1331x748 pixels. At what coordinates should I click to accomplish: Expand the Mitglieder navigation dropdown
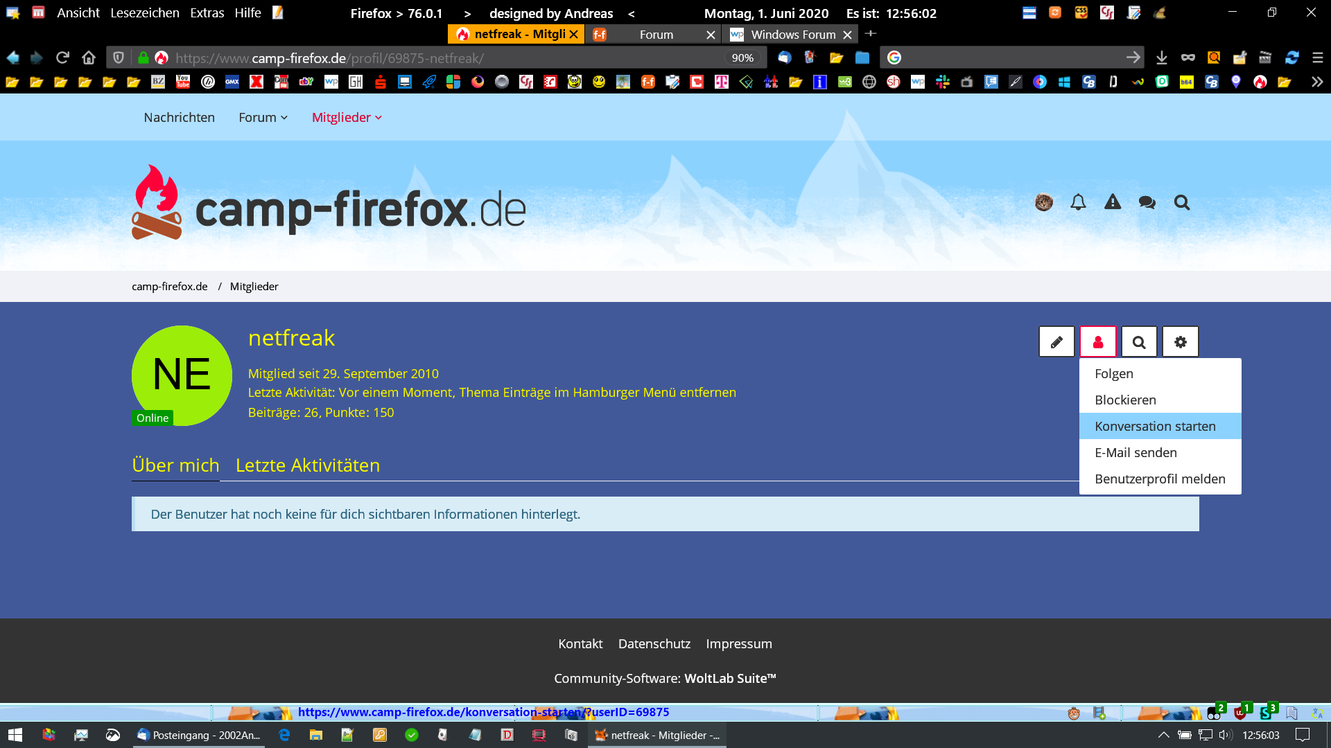(x=347, y=118)
